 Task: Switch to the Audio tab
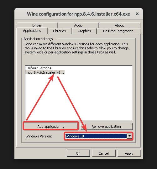point(78,25)
